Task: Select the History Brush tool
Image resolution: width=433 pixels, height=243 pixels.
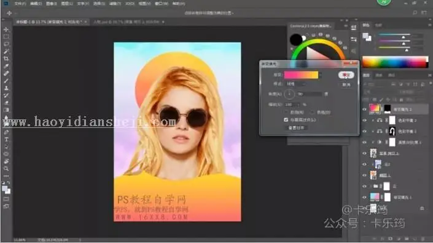Action: click(x=6, y=95)
